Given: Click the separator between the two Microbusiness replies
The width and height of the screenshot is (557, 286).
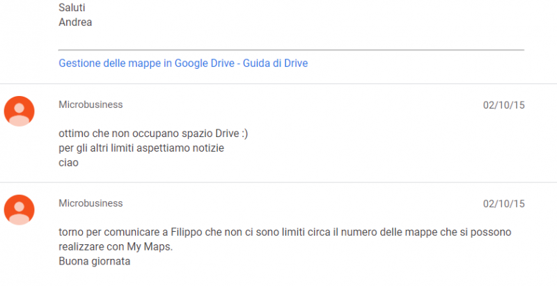Looking at the screenshot, I should (x=278, y=182).
